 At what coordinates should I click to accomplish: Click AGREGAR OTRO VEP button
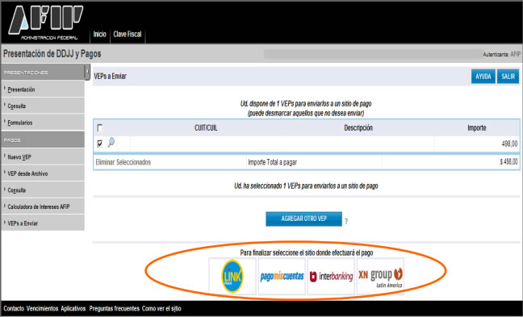click(303, 219)
